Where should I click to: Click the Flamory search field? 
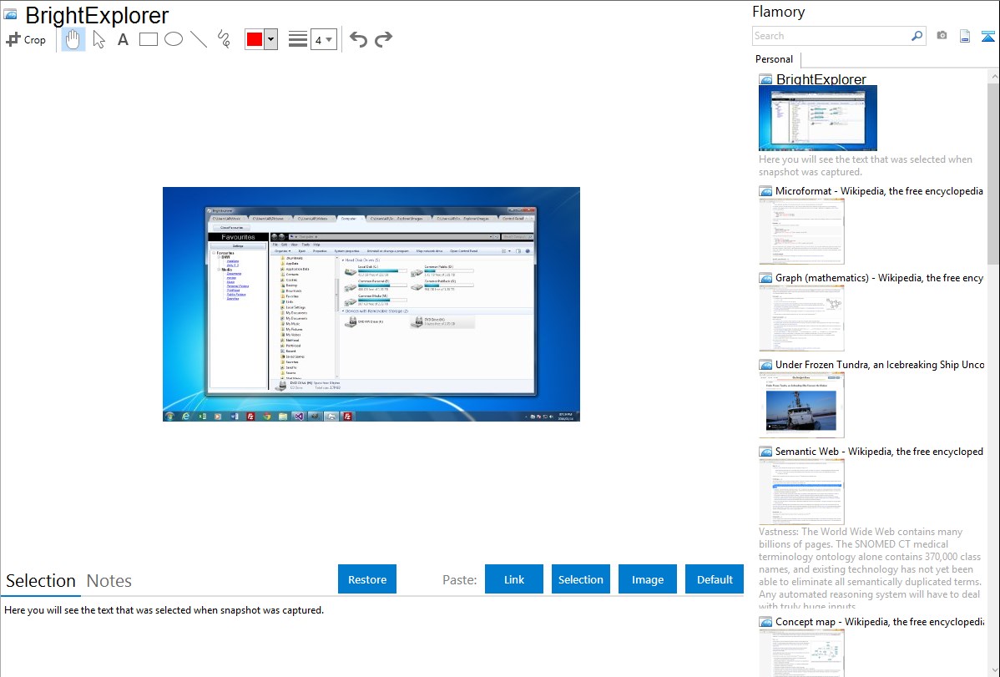point(831,37)
